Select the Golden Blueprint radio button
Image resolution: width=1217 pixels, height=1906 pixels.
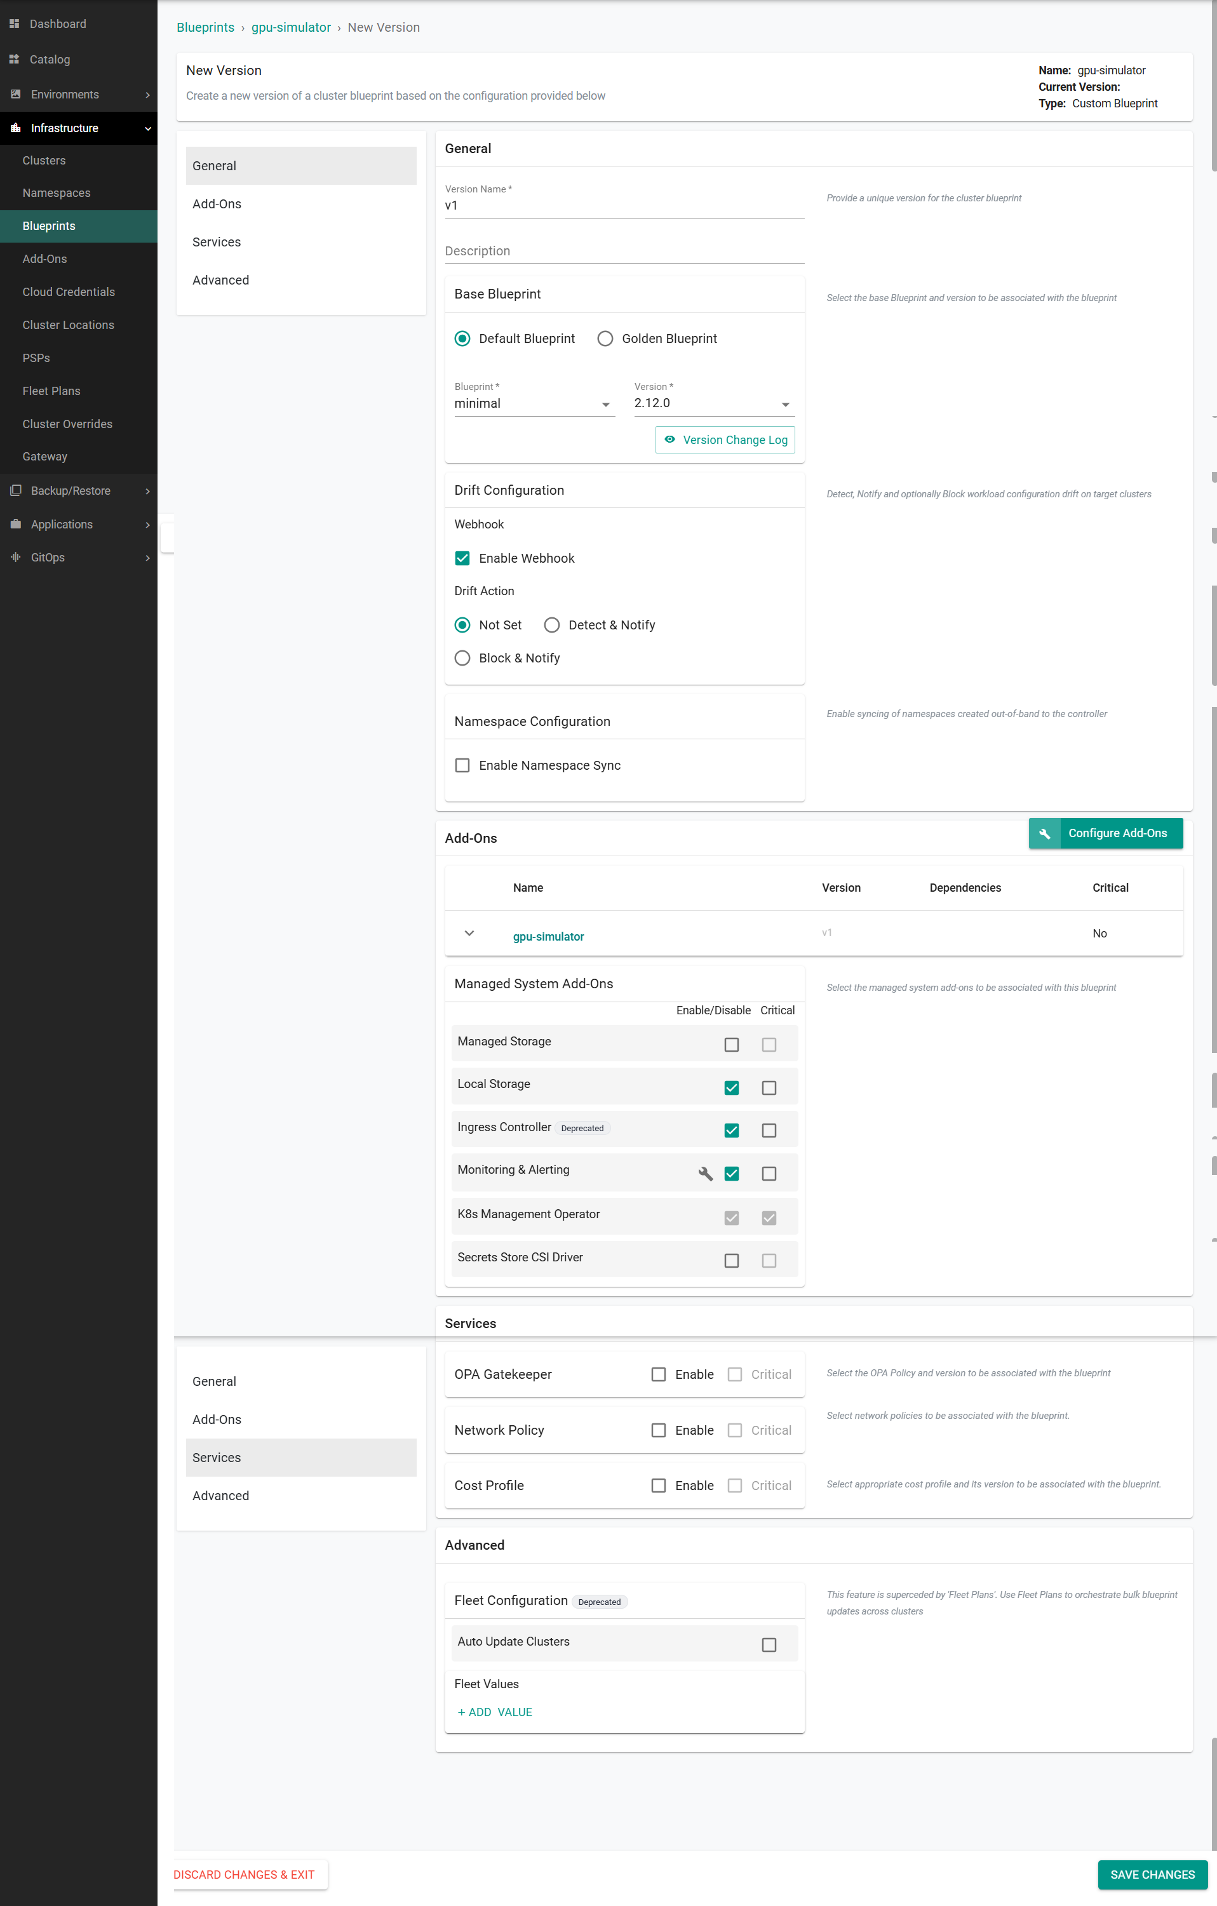(x=605, y=339)
